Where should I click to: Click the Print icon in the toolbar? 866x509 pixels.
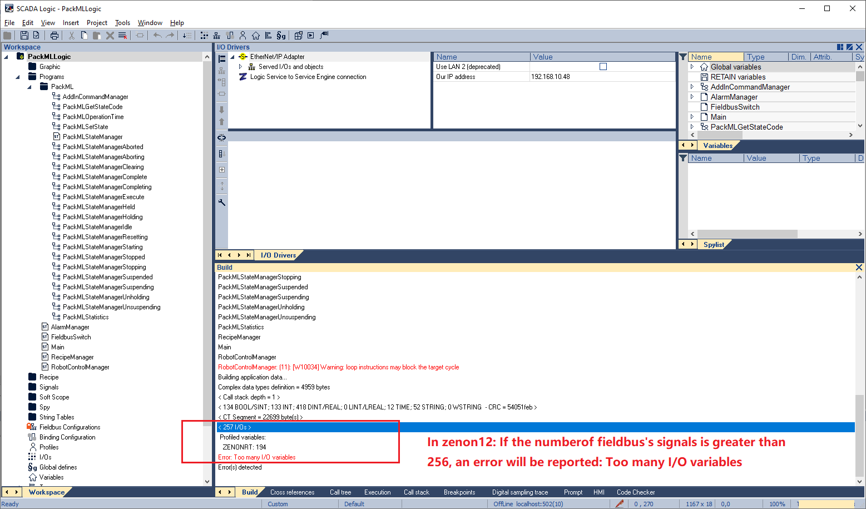54,36
